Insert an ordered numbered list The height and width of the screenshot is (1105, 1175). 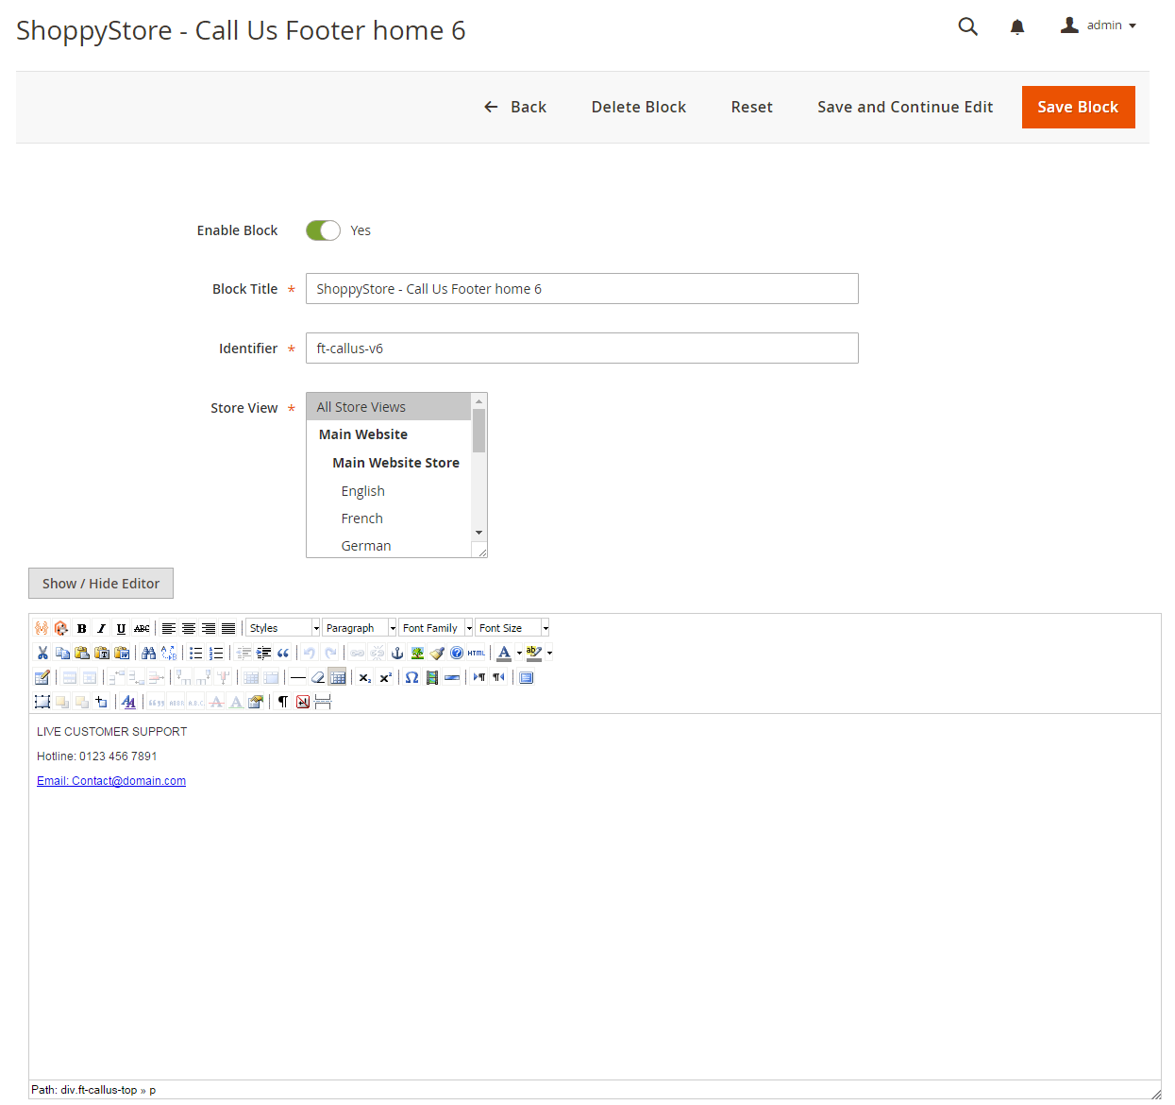point(215,653)
